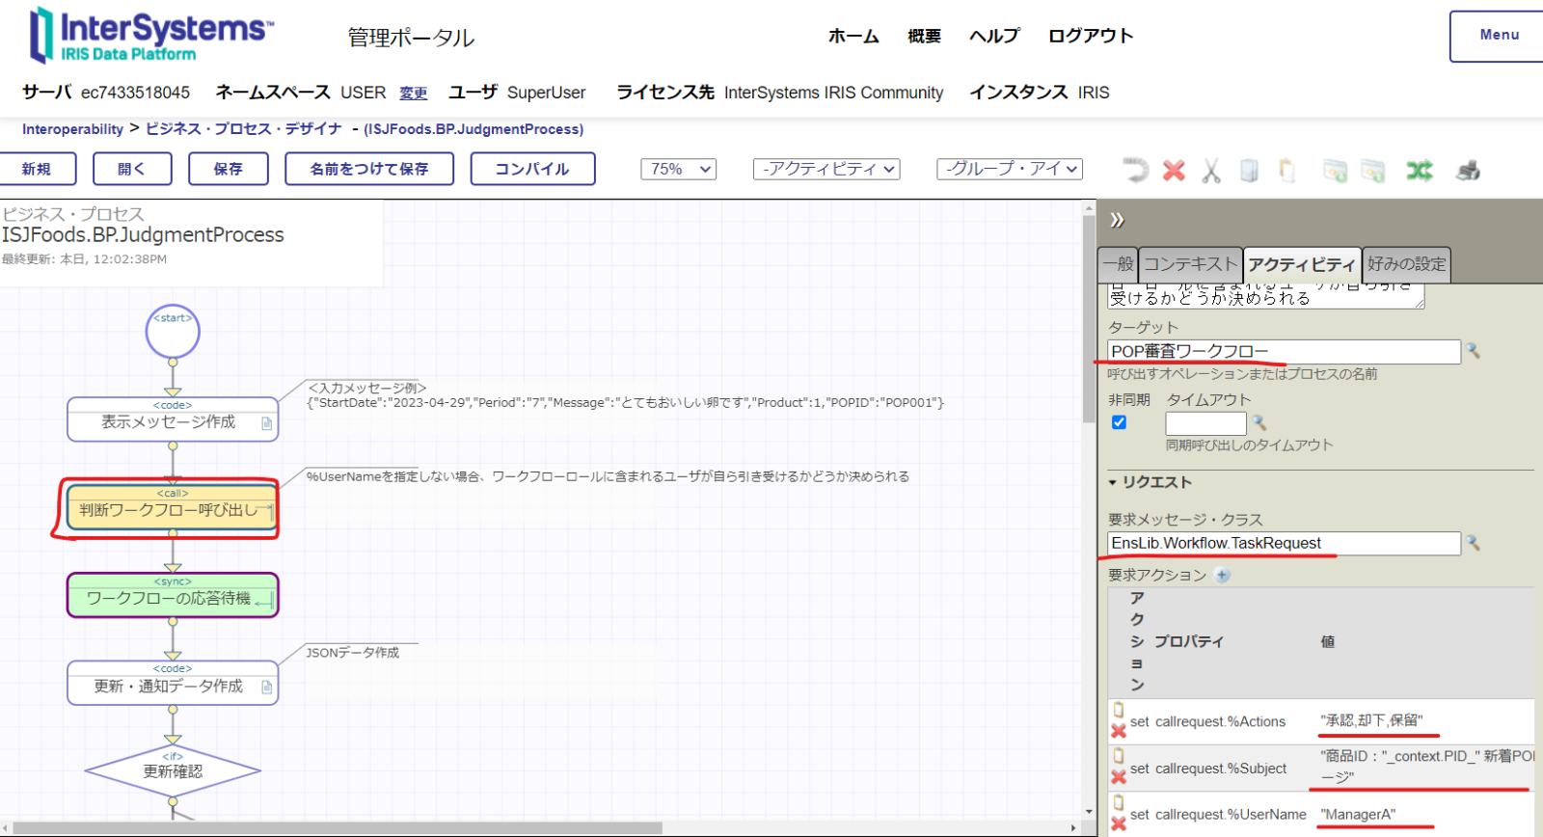Click the scissors cut icon

(x=1211, y=171)
